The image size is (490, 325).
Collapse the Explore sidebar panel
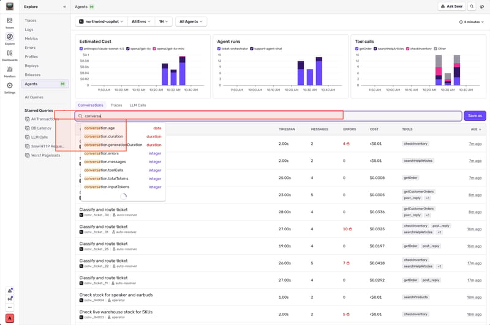click(x=64, y=7)
